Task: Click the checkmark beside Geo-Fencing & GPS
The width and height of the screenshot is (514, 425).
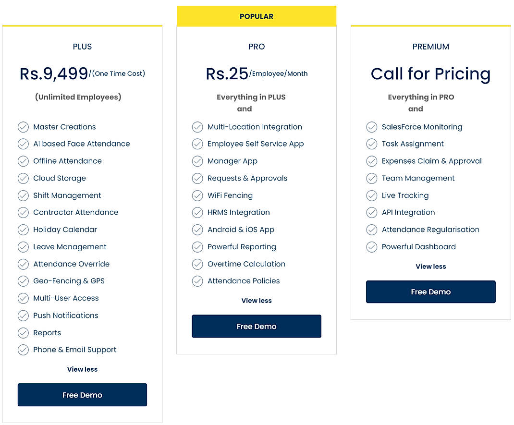Action: pyautogui.click(x=24, y=281)
